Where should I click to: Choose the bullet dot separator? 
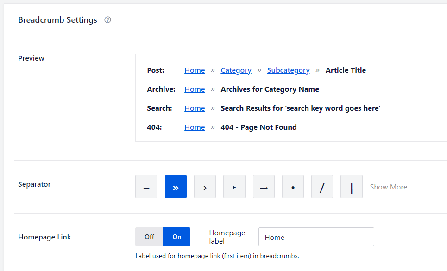pos(293,187)
